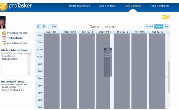Click the 3pm time label
The width and height of the screenshot is (179, 110).
tap(40, 85)
